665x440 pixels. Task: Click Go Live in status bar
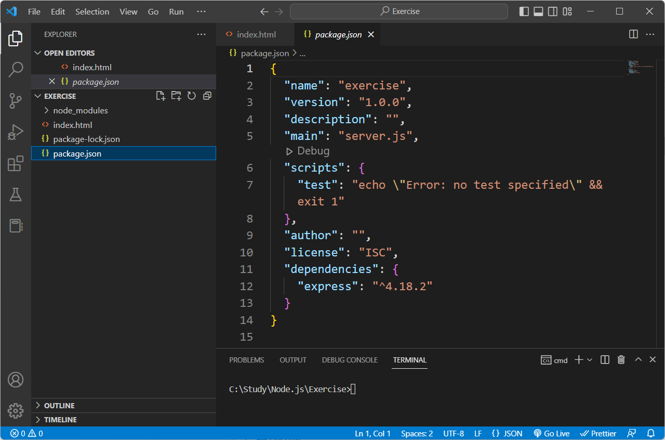point(551,433)
